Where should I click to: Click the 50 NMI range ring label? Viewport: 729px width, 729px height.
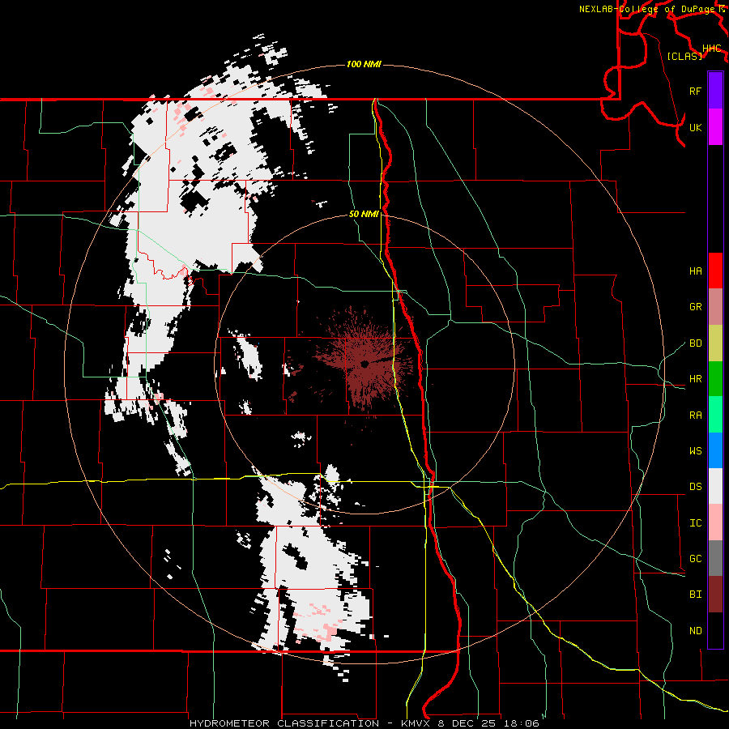(364, 214)
